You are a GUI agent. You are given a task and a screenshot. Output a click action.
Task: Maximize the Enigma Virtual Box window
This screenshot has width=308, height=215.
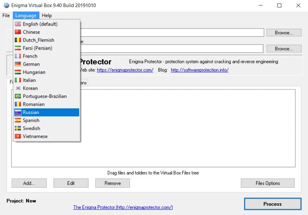279,5
